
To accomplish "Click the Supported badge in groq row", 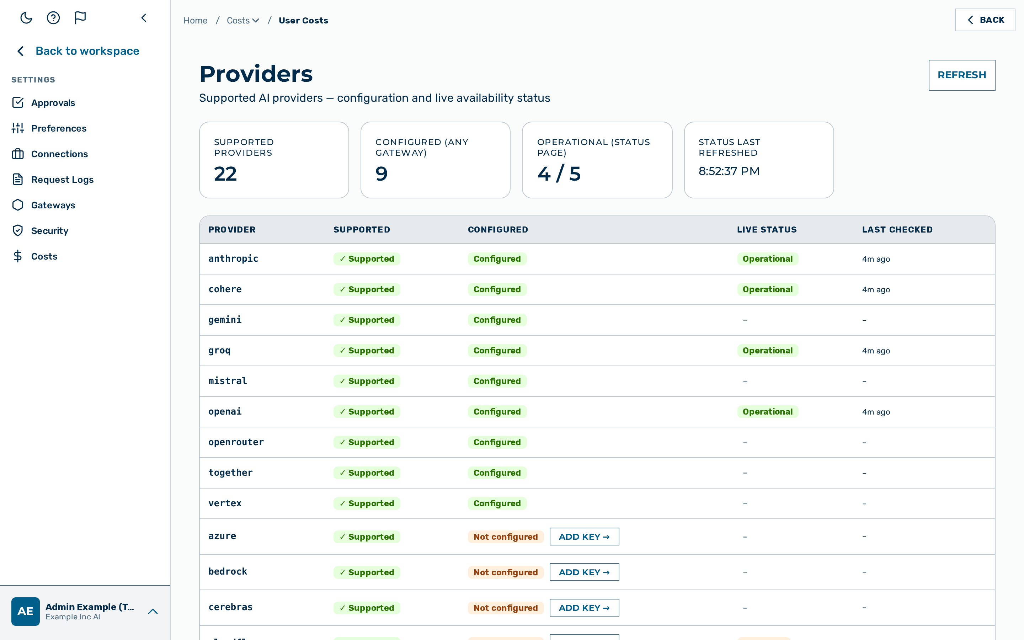I will (367, 351).
